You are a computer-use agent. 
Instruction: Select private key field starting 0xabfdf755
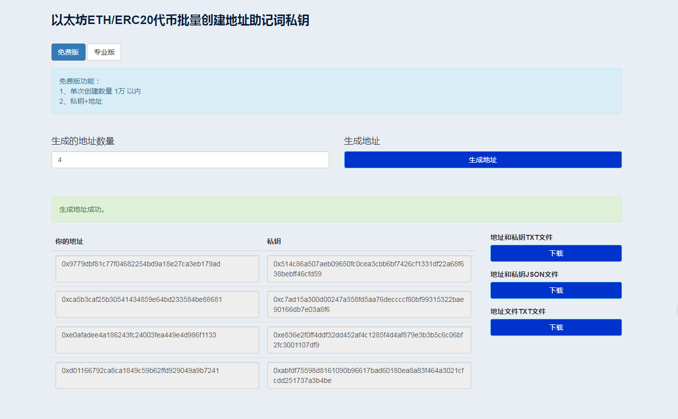point(369,375)
